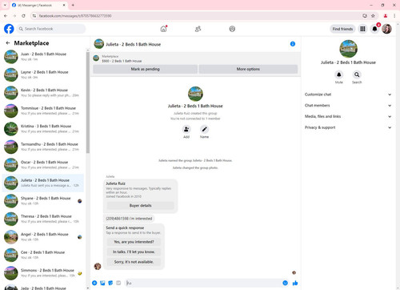Image resolution: width=400 pixels, height=290 pixels.
Task: Open Layne - 2 Beds 1 Bath House chat
Action: pyautogui.click(x=43, y=75)
